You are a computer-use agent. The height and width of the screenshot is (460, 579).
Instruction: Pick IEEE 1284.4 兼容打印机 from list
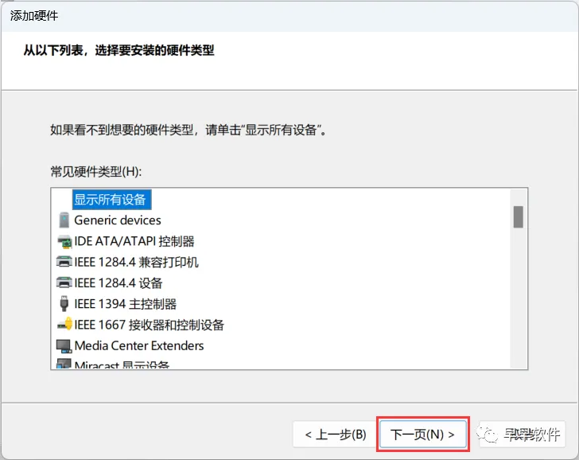[136, 262]
